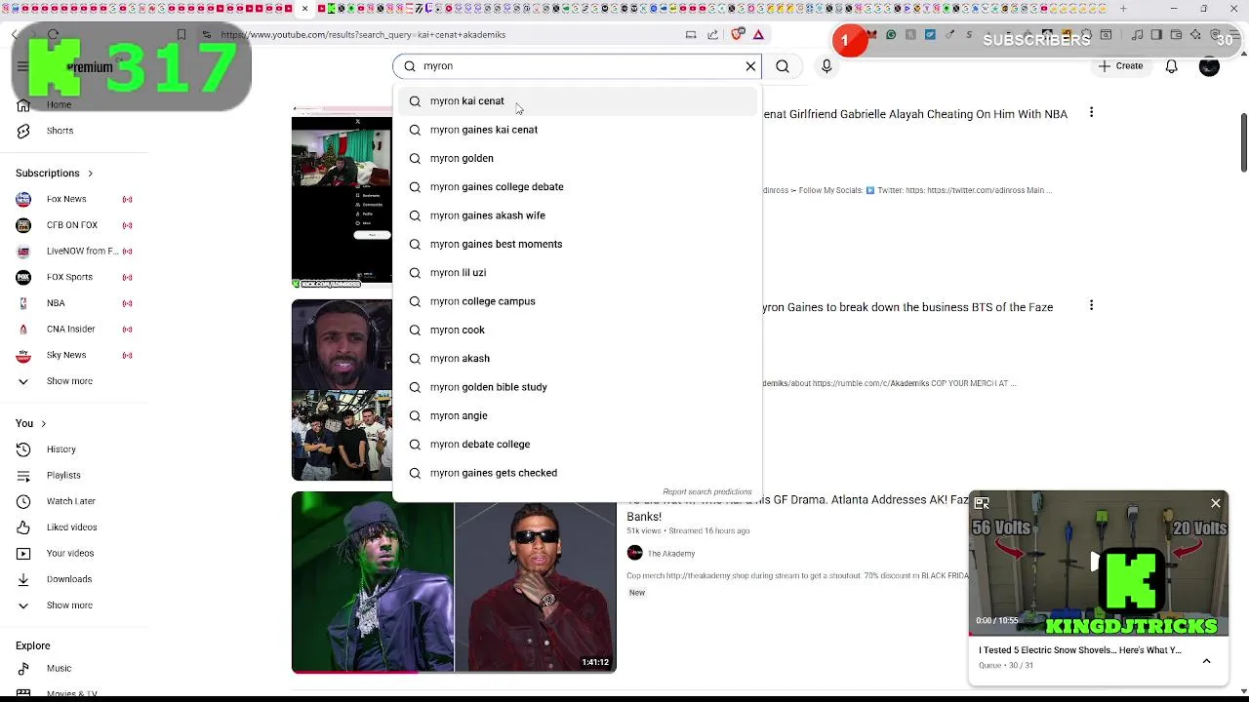Open Music under Explore
The image size is (1249, 702).
pos(59,669)
